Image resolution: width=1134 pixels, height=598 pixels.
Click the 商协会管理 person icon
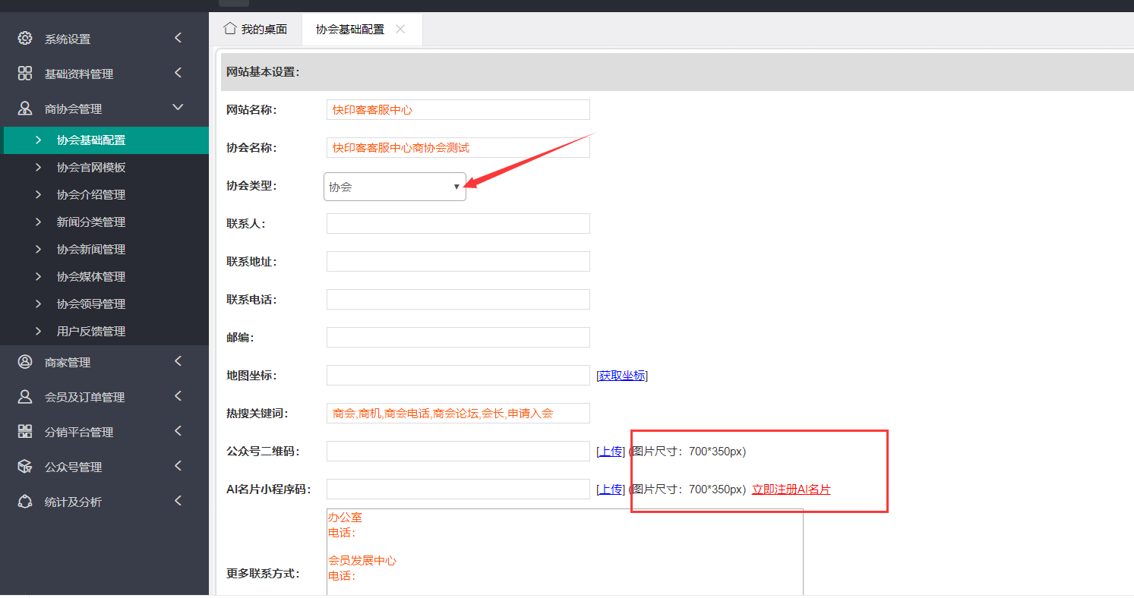pyautogui.click(x=25, y=109)
